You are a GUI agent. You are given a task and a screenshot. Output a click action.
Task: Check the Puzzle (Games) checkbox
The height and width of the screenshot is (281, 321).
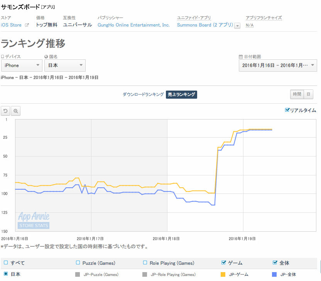(78, 262)
